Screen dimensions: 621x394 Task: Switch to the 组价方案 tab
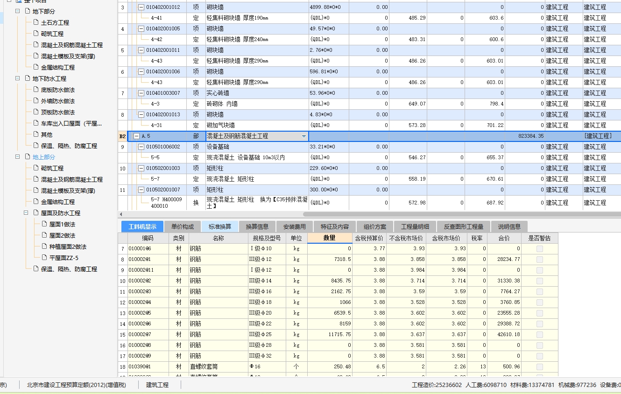[375, 227]
